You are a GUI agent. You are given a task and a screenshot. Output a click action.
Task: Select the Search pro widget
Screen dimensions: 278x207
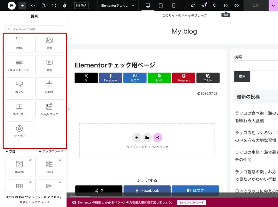tap(19, 167)
